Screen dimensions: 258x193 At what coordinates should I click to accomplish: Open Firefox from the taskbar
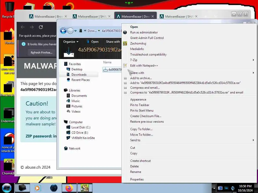pyautogui.click(x=69, y=188)
